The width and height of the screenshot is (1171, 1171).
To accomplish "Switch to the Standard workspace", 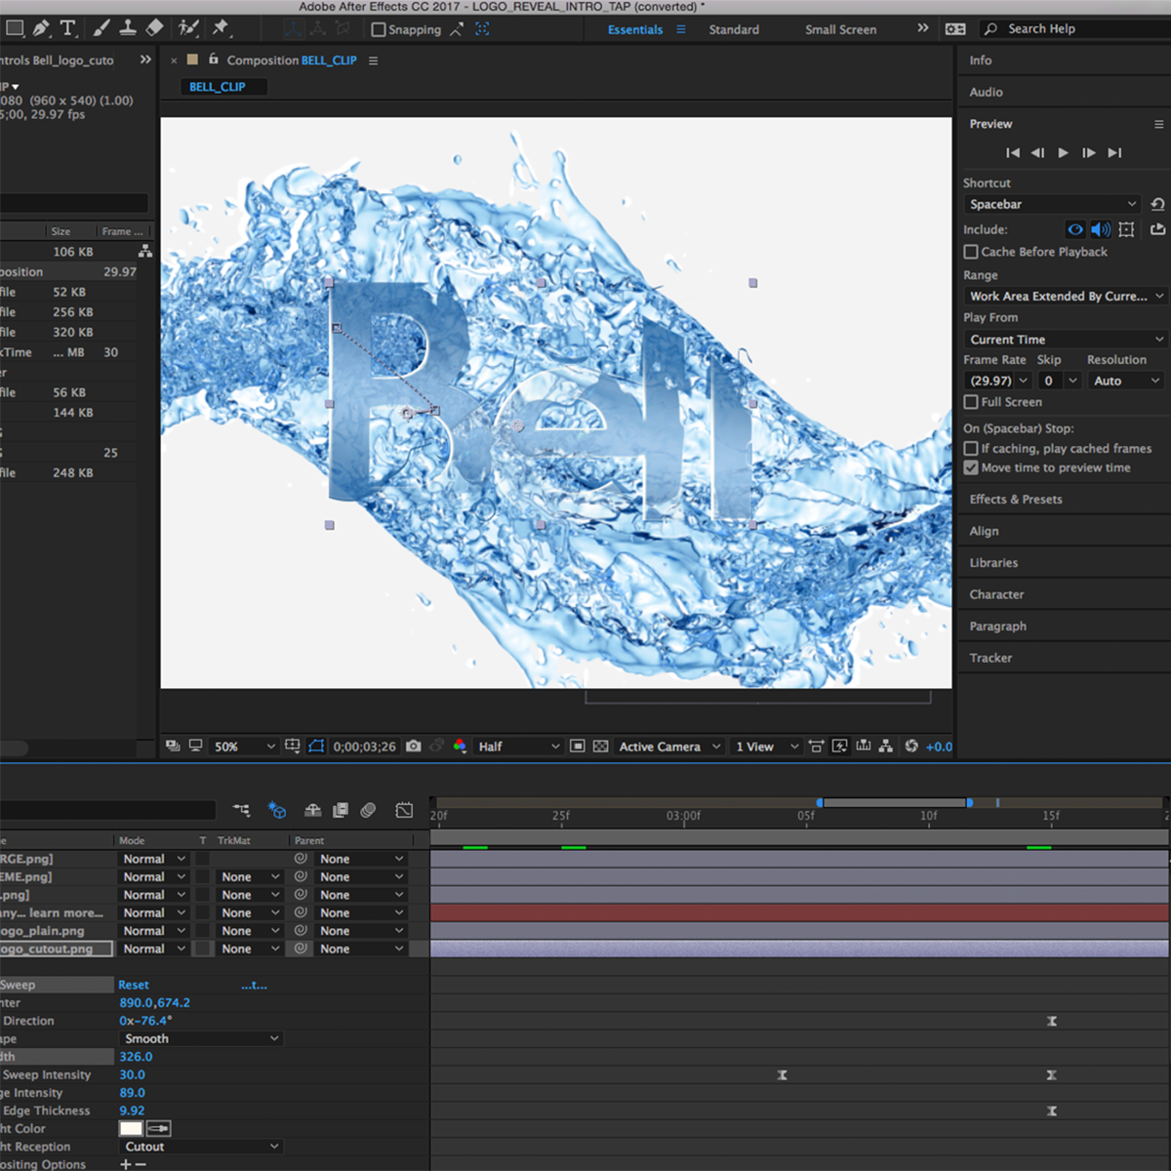I will tap(734, 29).
